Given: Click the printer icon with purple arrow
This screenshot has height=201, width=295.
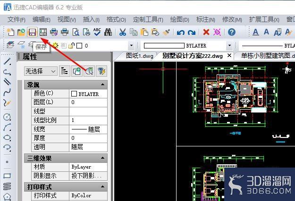Looking at the screenshot, I should click(x=54, y=32).
